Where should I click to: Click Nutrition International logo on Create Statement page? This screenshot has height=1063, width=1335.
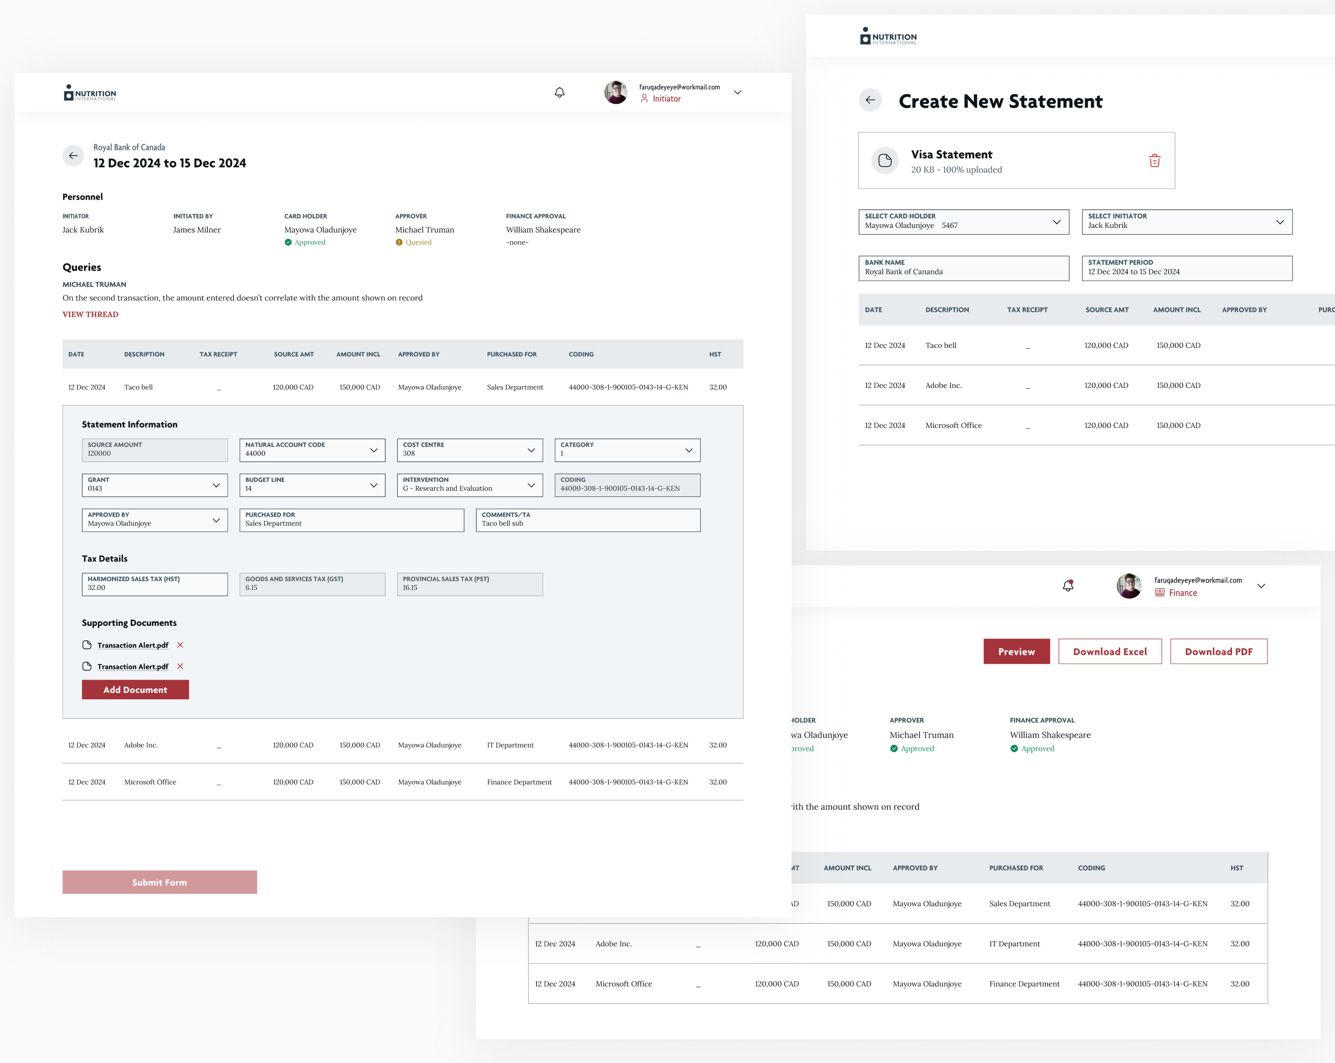(x=888, y=36)
